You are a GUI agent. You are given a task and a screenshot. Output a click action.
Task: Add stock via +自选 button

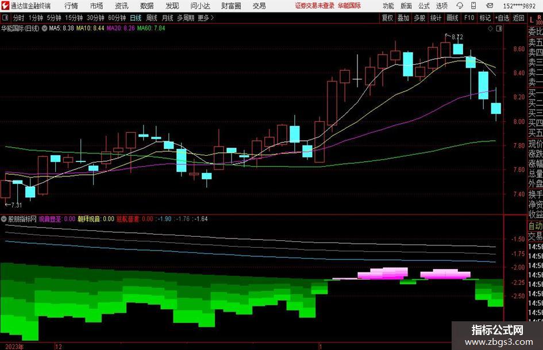point(502,18)
